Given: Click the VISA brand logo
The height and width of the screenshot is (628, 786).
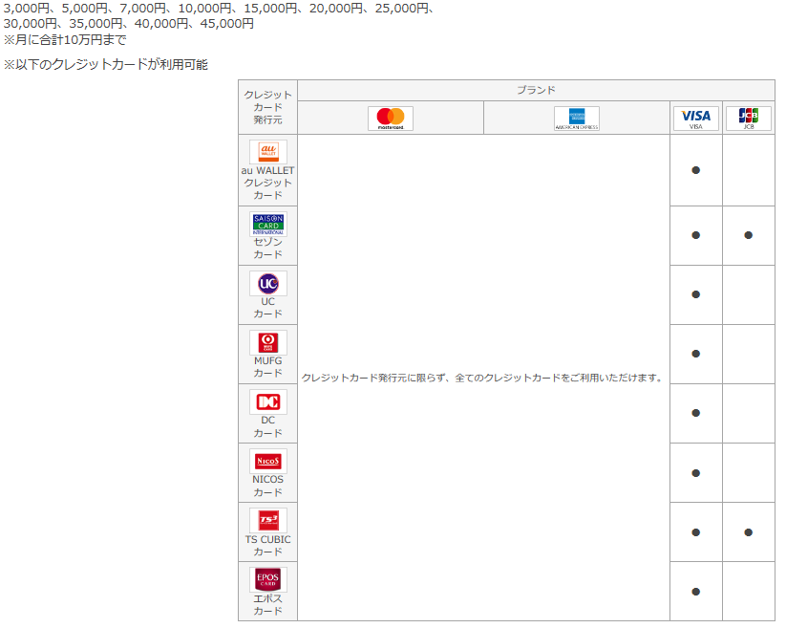Looking at the screenshot, I should pyautogui.click(x=696, y=119).
